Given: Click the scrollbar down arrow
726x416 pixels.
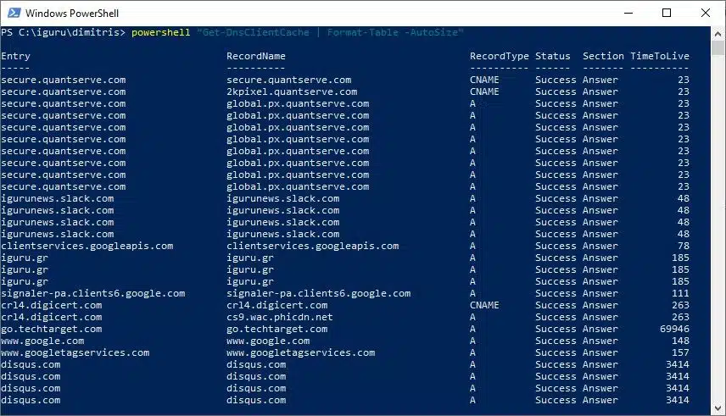Looking at the screenshot, I should 718,408.
